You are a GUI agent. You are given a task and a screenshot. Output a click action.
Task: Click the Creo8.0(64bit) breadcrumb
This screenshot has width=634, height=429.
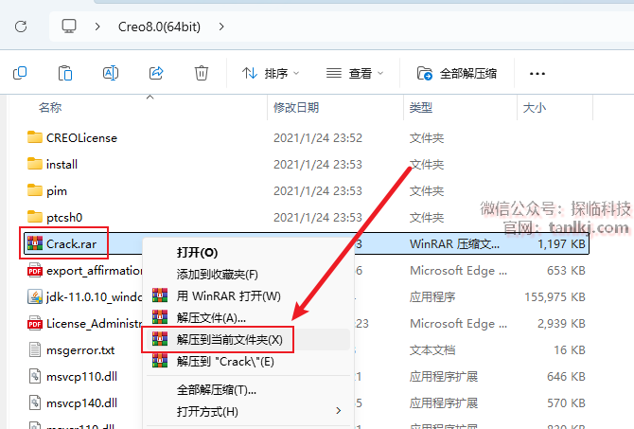[159, 27]
